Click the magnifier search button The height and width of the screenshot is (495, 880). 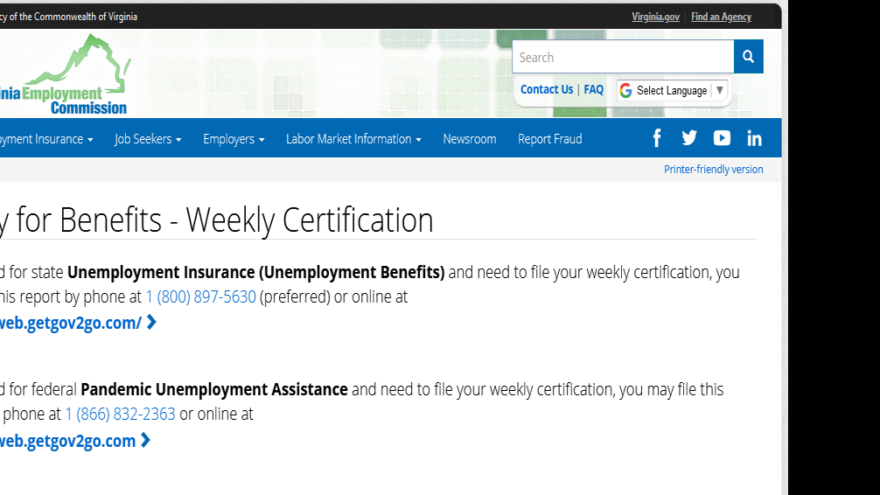(748, 56)
